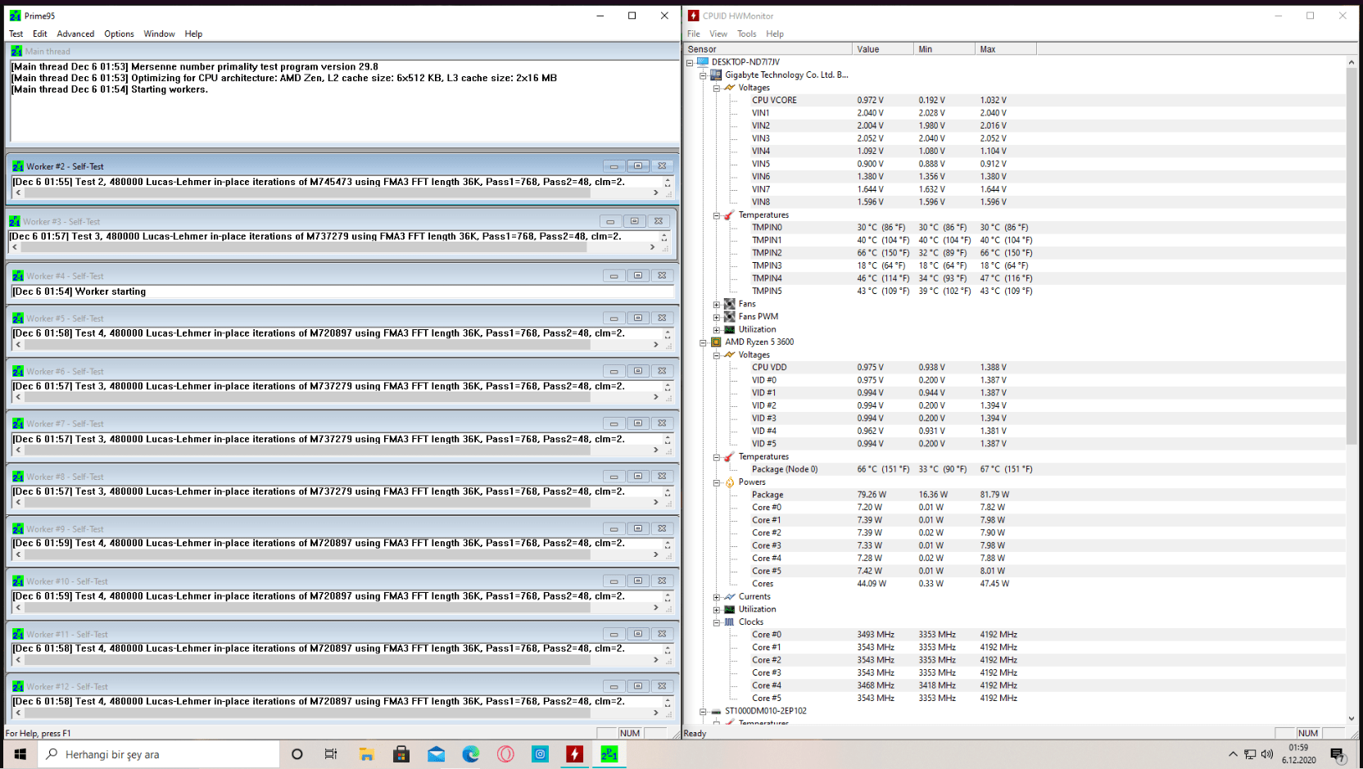Image resolution: width=1363 pixels, height=769 pixels.
Task: Select the Currents icon under AMD Ryzen
Action: point(729,596)
